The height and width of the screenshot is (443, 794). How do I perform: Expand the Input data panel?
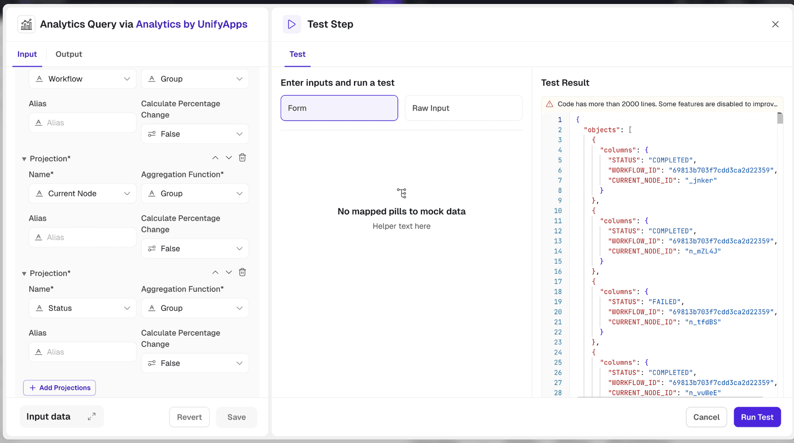[x=91, y=417]
